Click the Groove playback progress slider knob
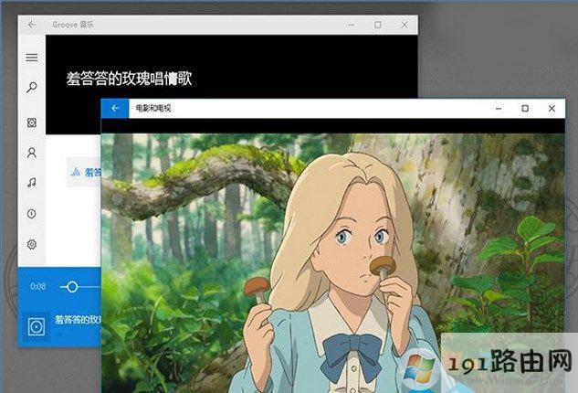The height and width of the screenshot is (393, 578). (x=72, y=287)
